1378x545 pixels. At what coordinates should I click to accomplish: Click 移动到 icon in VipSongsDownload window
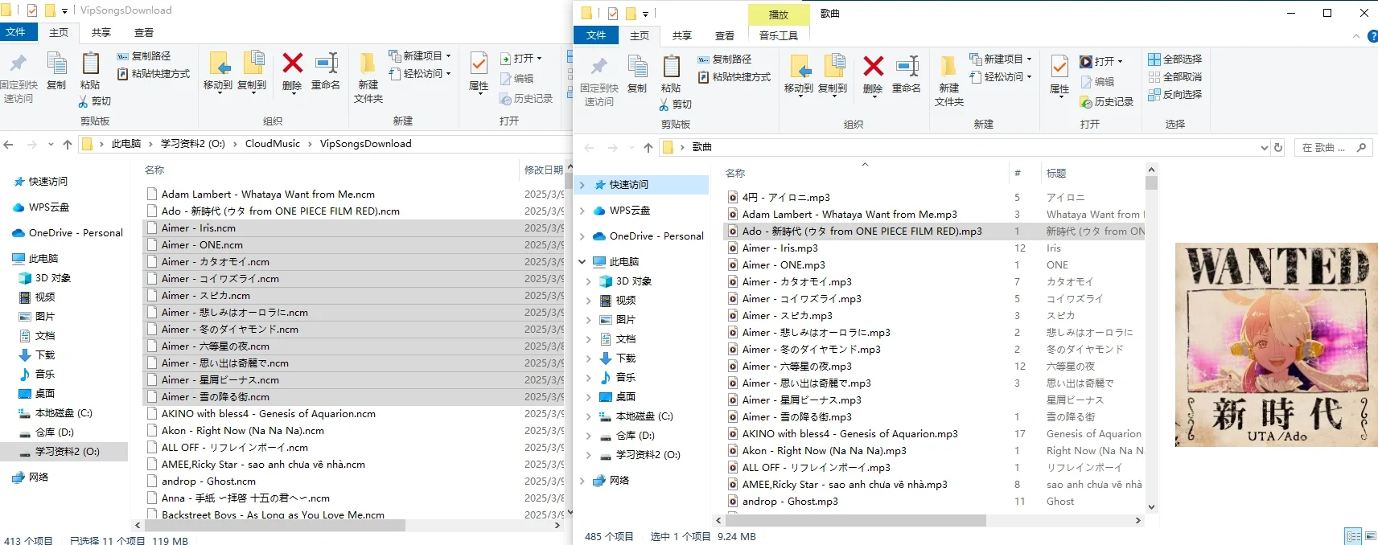[218, 63]
